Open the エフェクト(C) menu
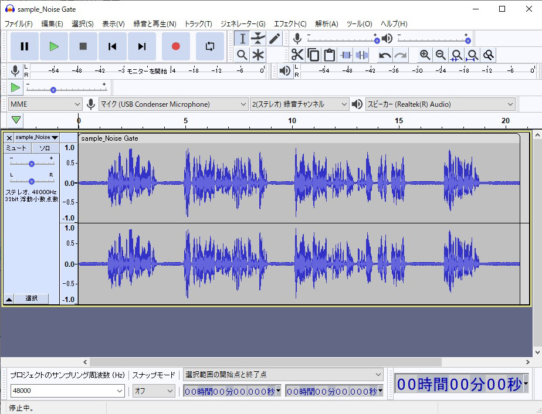 [290, 24]
